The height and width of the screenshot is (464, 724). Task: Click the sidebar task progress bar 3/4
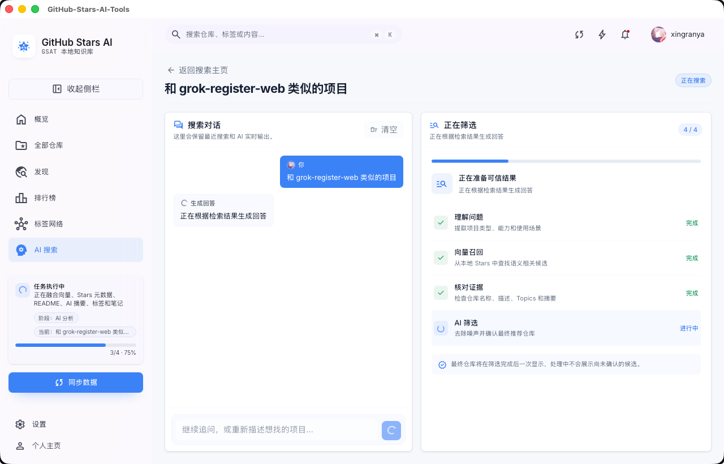(x=76, y=345)
